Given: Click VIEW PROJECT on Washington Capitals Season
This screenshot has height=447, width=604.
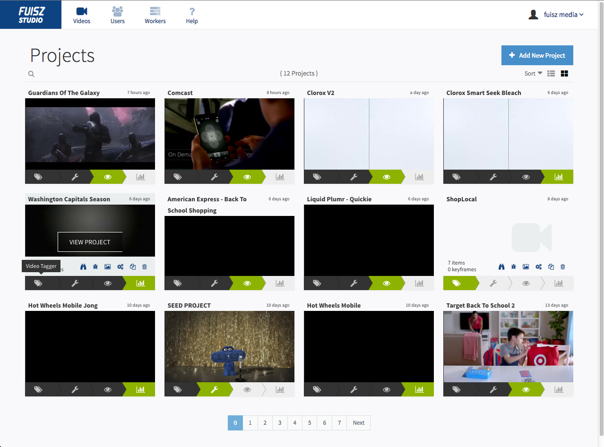Looking at the screenshot, I should tap(90, 241).
